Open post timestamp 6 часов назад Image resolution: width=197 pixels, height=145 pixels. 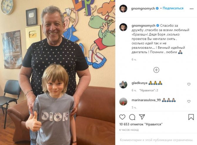coord(129,130)
